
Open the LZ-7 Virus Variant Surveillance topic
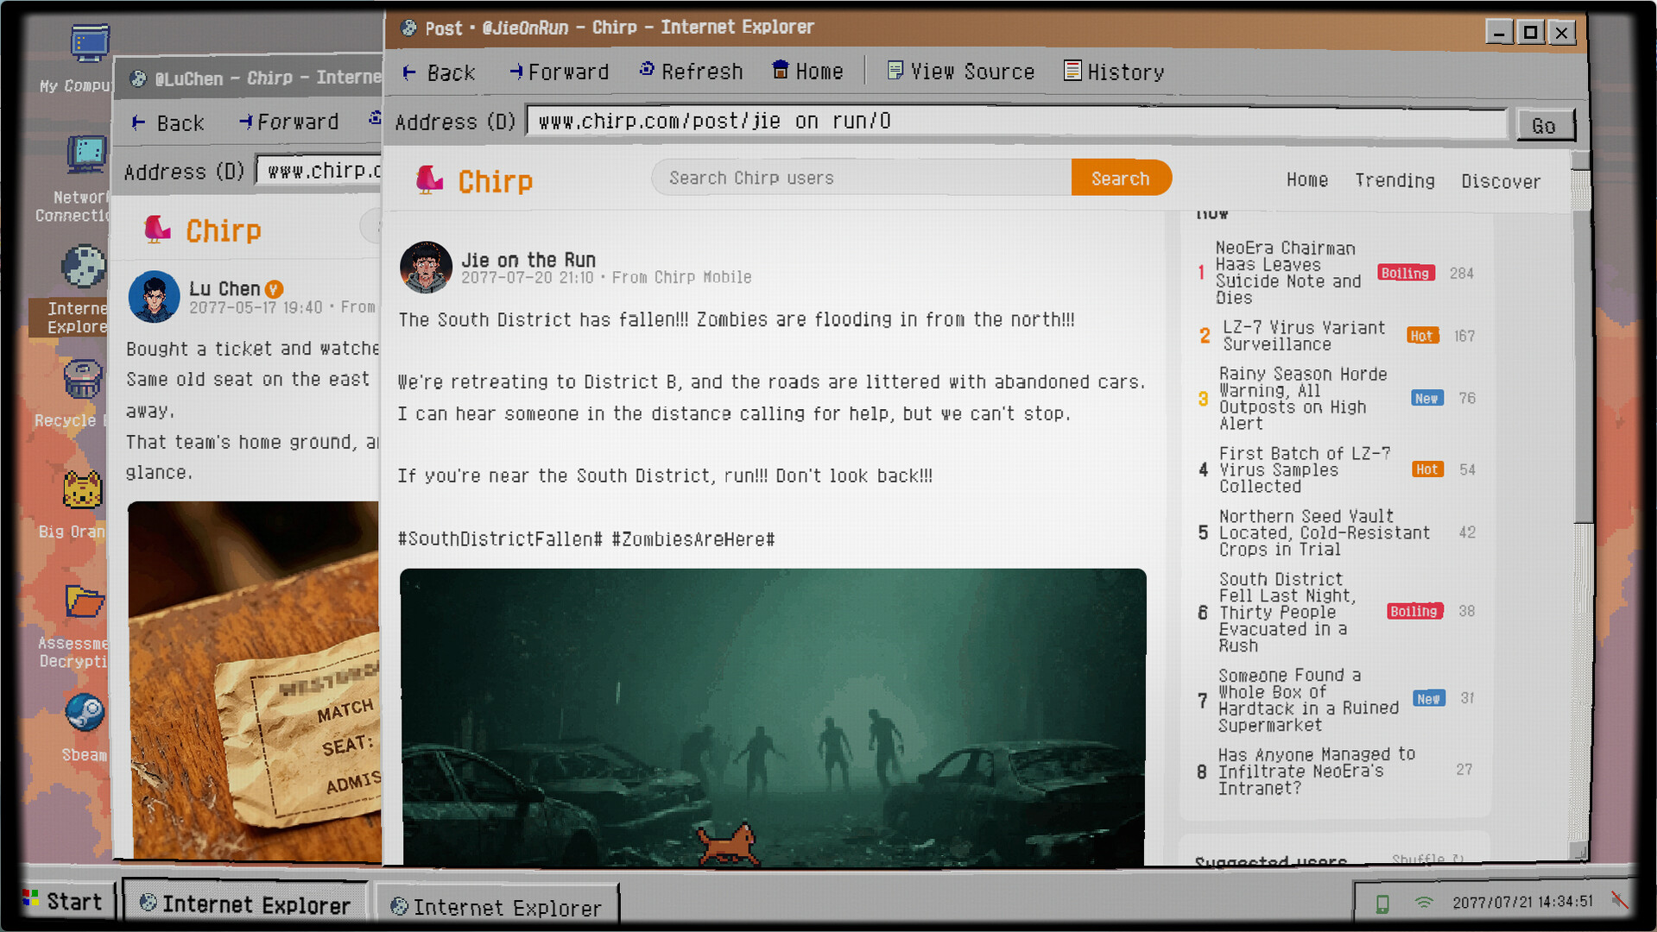tap(1304, 336)
